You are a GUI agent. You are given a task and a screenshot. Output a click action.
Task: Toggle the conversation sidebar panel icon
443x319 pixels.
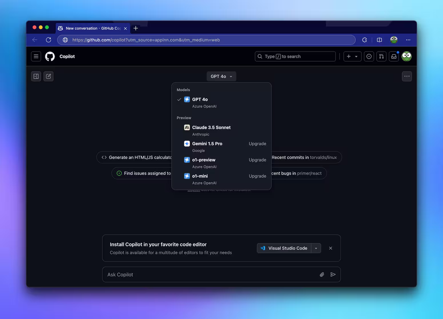pos(36,76)
